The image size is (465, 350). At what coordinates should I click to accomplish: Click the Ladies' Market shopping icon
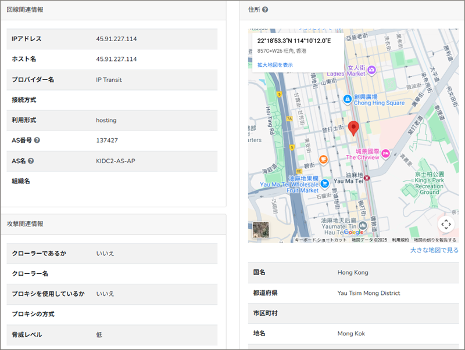click(x=371, y=70)
